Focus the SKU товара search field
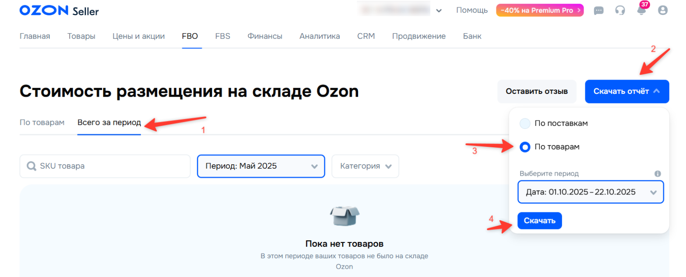 point(105,166)
